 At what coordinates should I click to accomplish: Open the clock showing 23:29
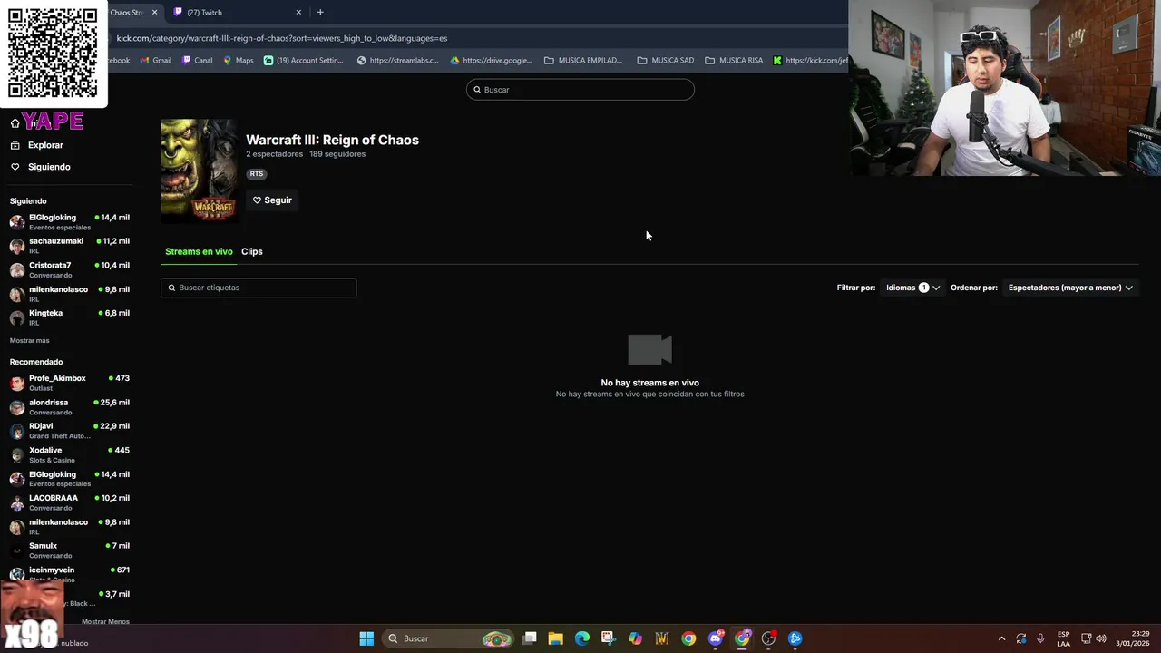1133,638
